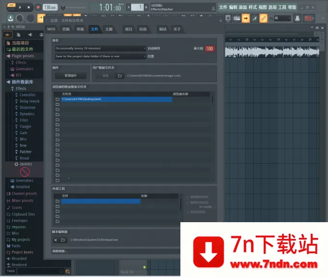Viewport: 328px width, 277px height.
Task: Click the download arrow toolbar icon
Action: (x=11, y=18)
